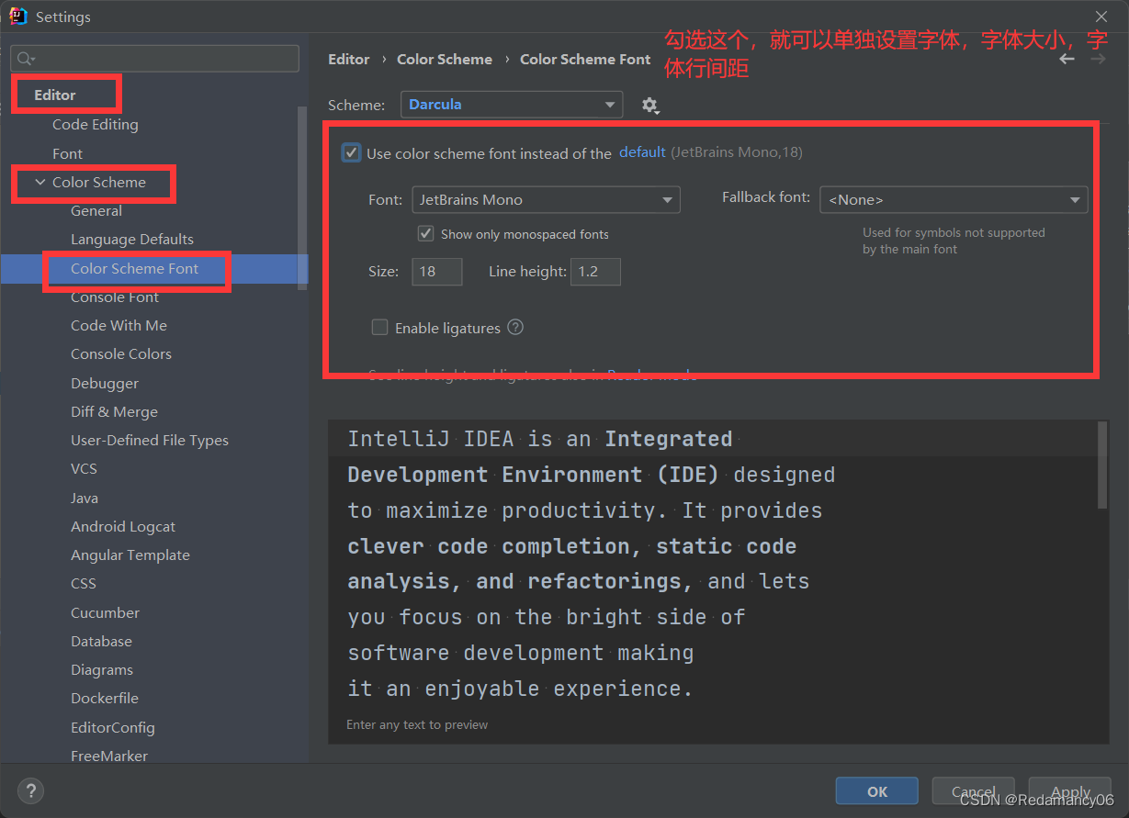Enable ligatures checkbox

pyautogui.click(x=379, y=327)
